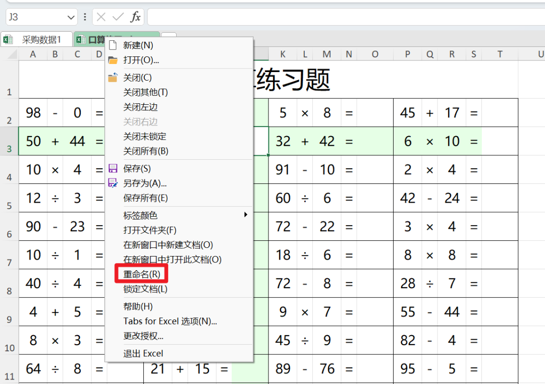Screen dimensions: 545x384
Task: Expand the 标签颜色 submenu arrow
Action: tap(246, 215)
